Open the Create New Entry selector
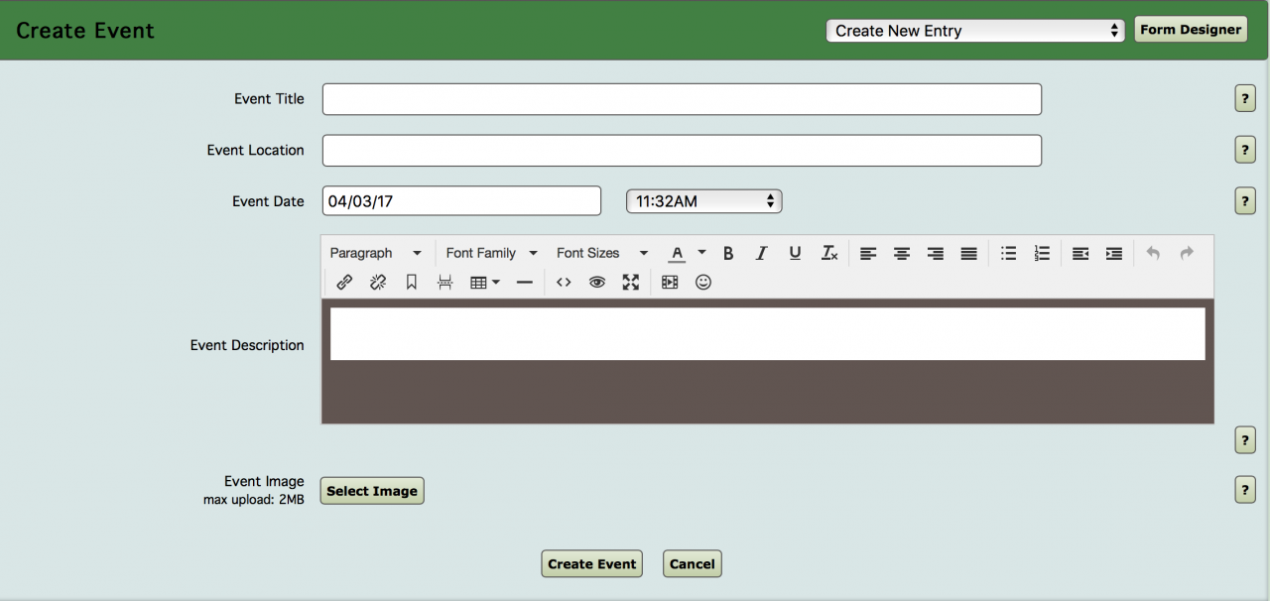Screen dimensions: 1270x601 coord(974,31)
